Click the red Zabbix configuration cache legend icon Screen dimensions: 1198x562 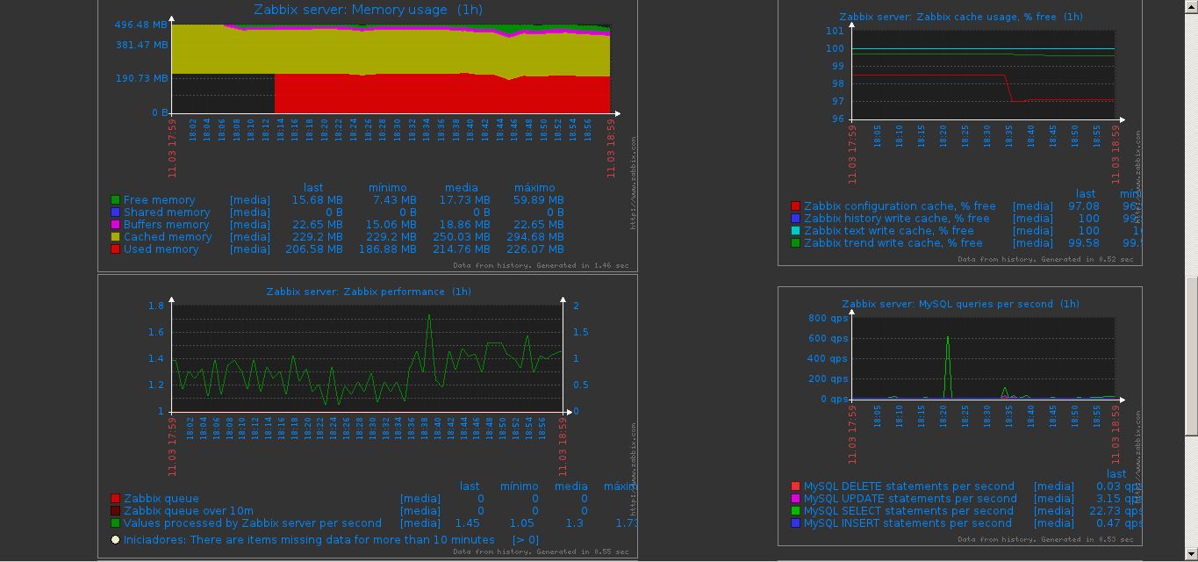tap(795, 206)
